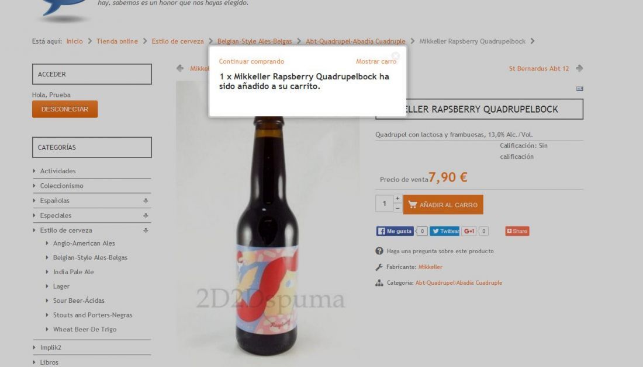
Task: Open Belgian-Style Ales-Belgas breadcrumb
Action: [255, 41]
